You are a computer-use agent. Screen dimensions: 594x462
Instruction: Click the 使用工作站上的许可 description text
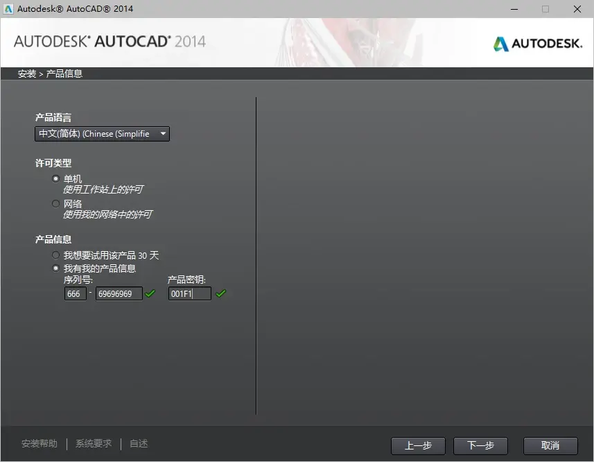click(x=103, y=189)
